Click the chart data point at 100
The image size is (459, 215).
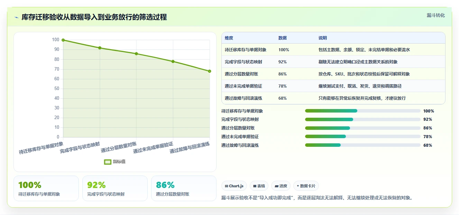(x=63, y=40)
